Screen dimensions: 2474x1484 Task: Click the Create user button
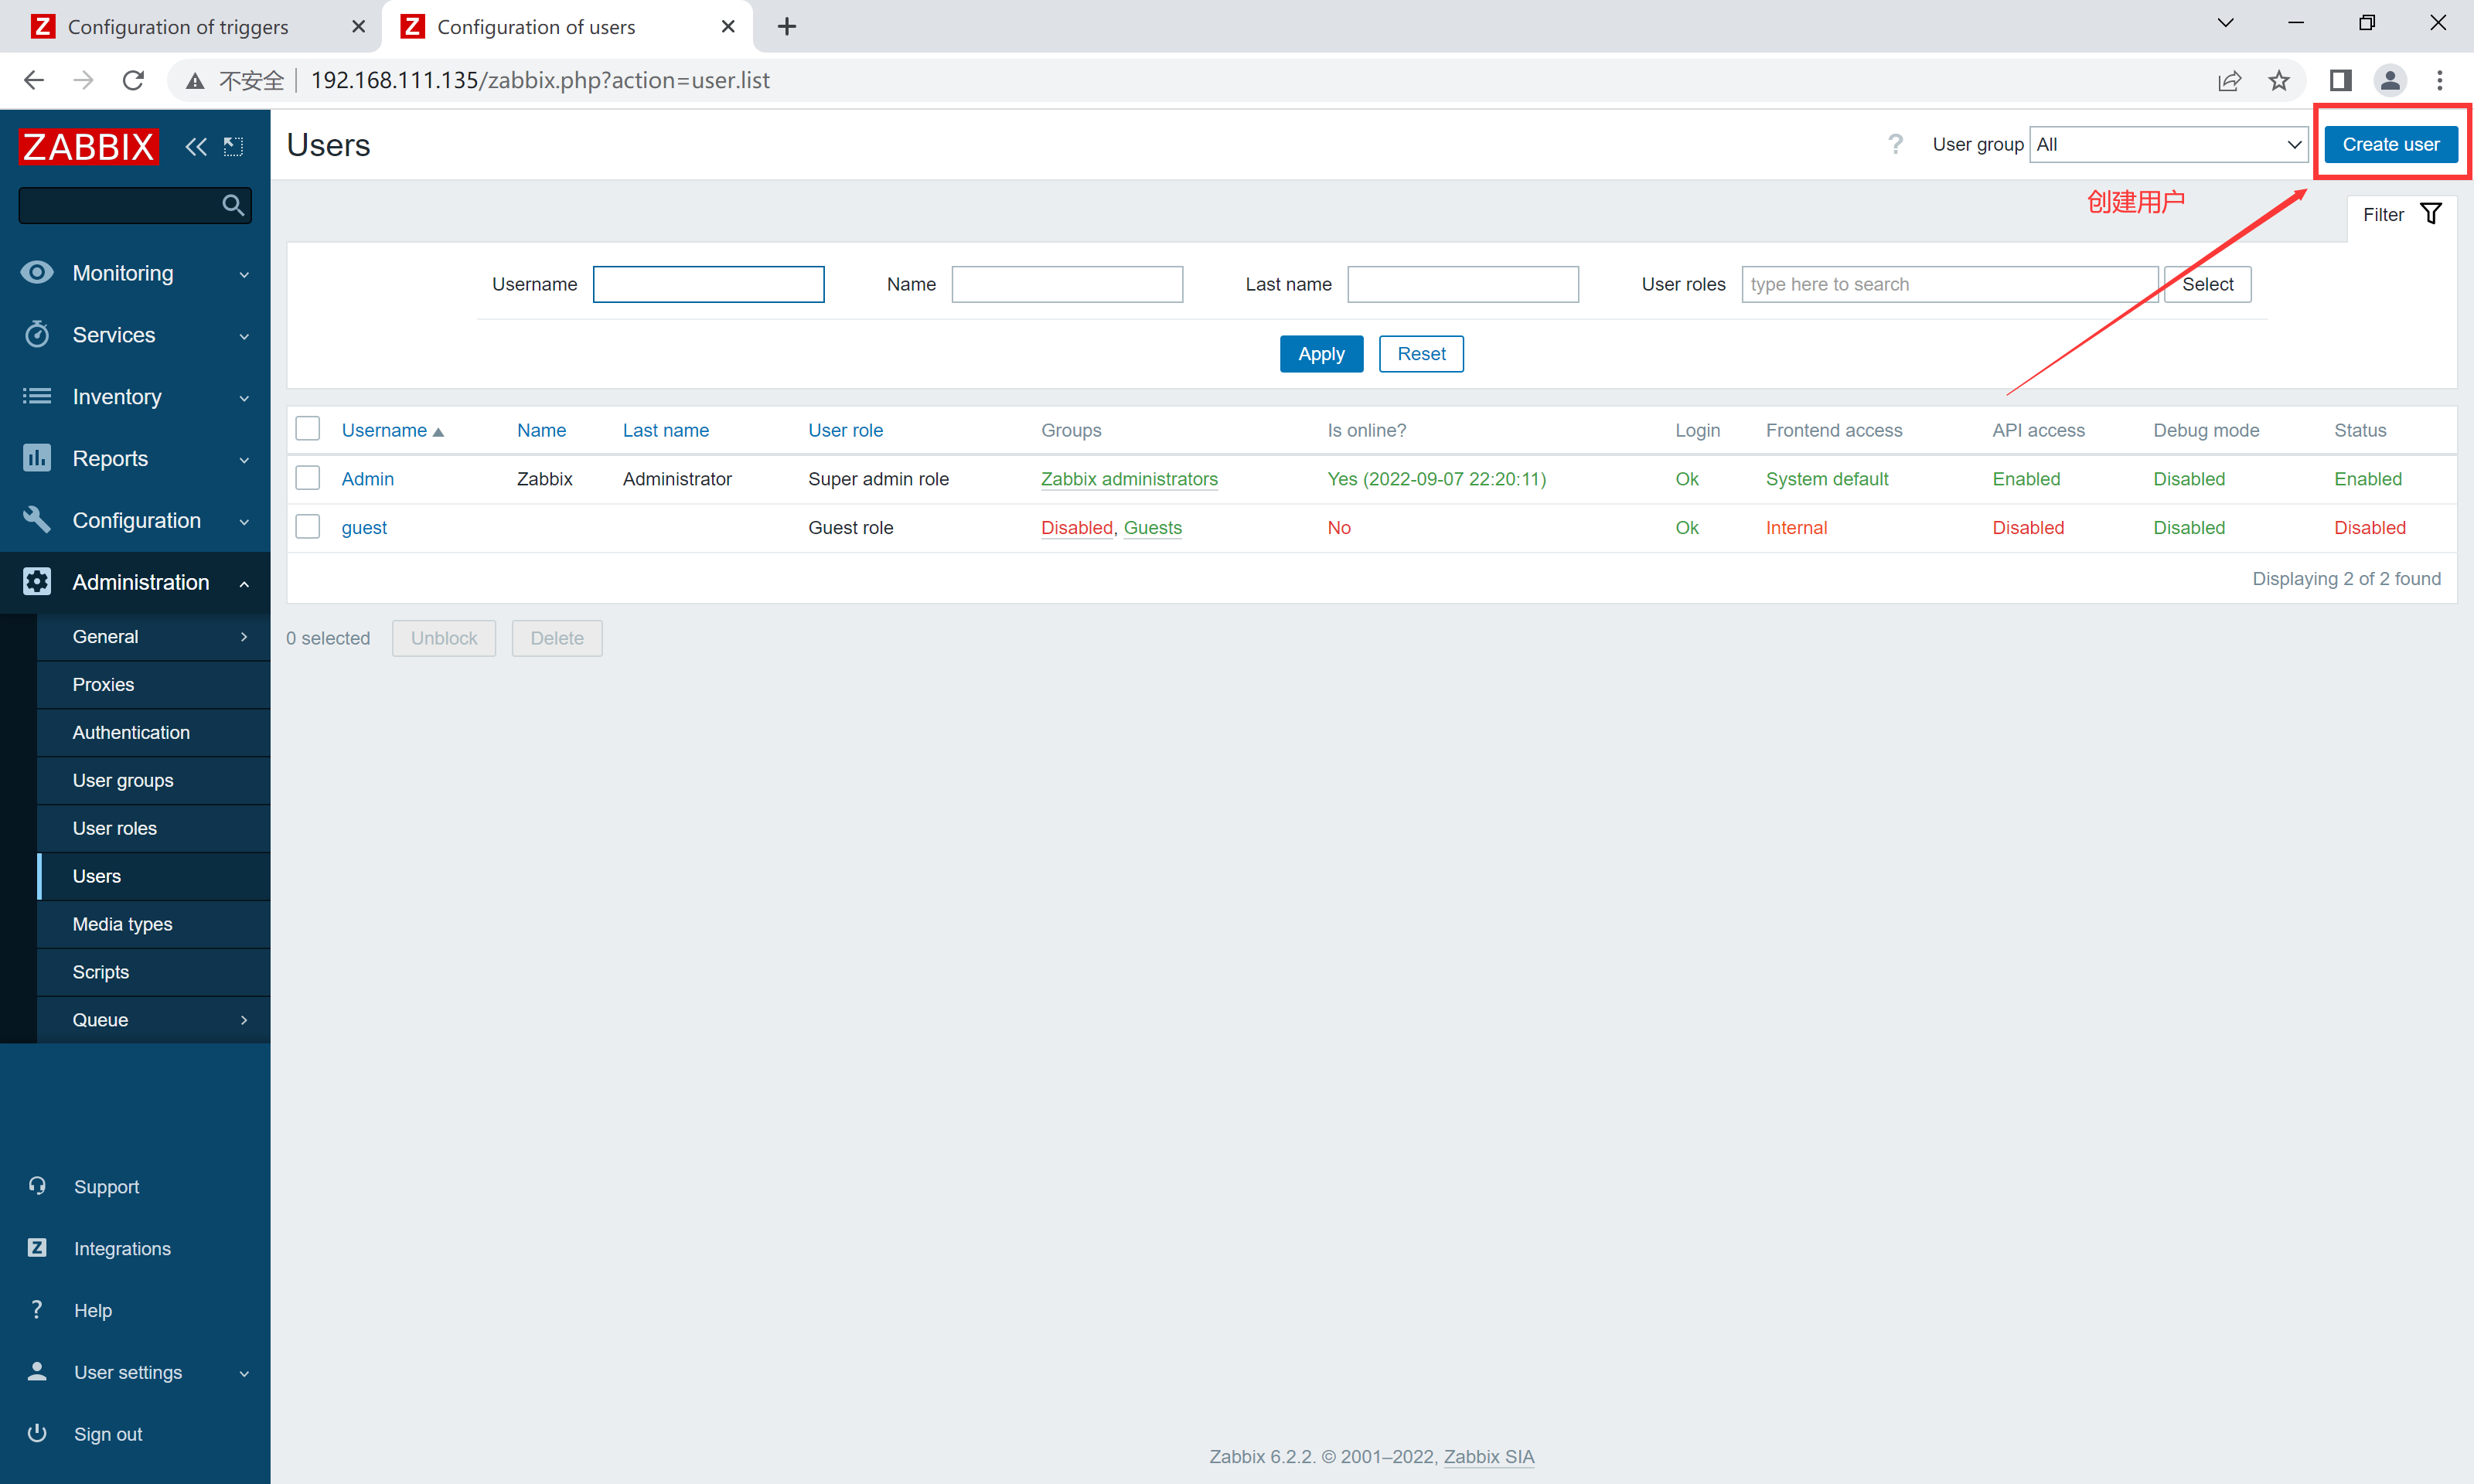(x=2390, y=144)
